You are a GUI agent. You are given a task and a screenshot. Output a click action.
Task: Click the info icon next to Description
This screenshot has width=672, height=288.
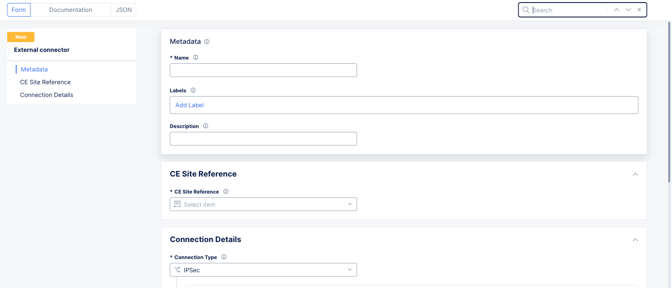pos(206,126)
